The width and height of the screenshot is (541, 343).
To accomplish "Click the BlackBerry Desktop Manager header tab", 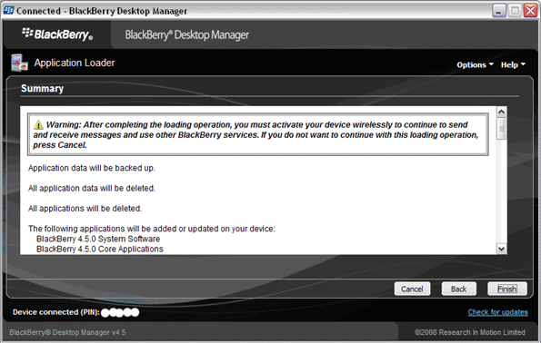I will [186, 34].
